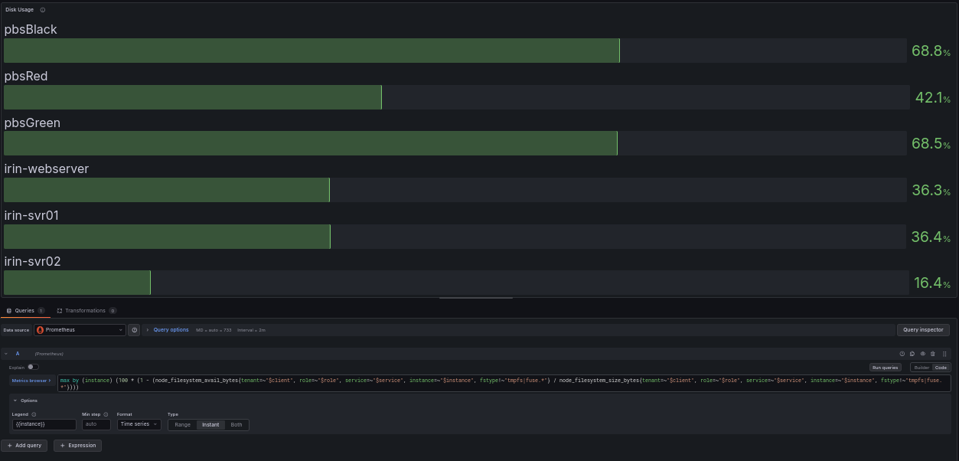Screen dimensions: 959x461
Task: Click the 16.4% value
Action: pos(932,283)
